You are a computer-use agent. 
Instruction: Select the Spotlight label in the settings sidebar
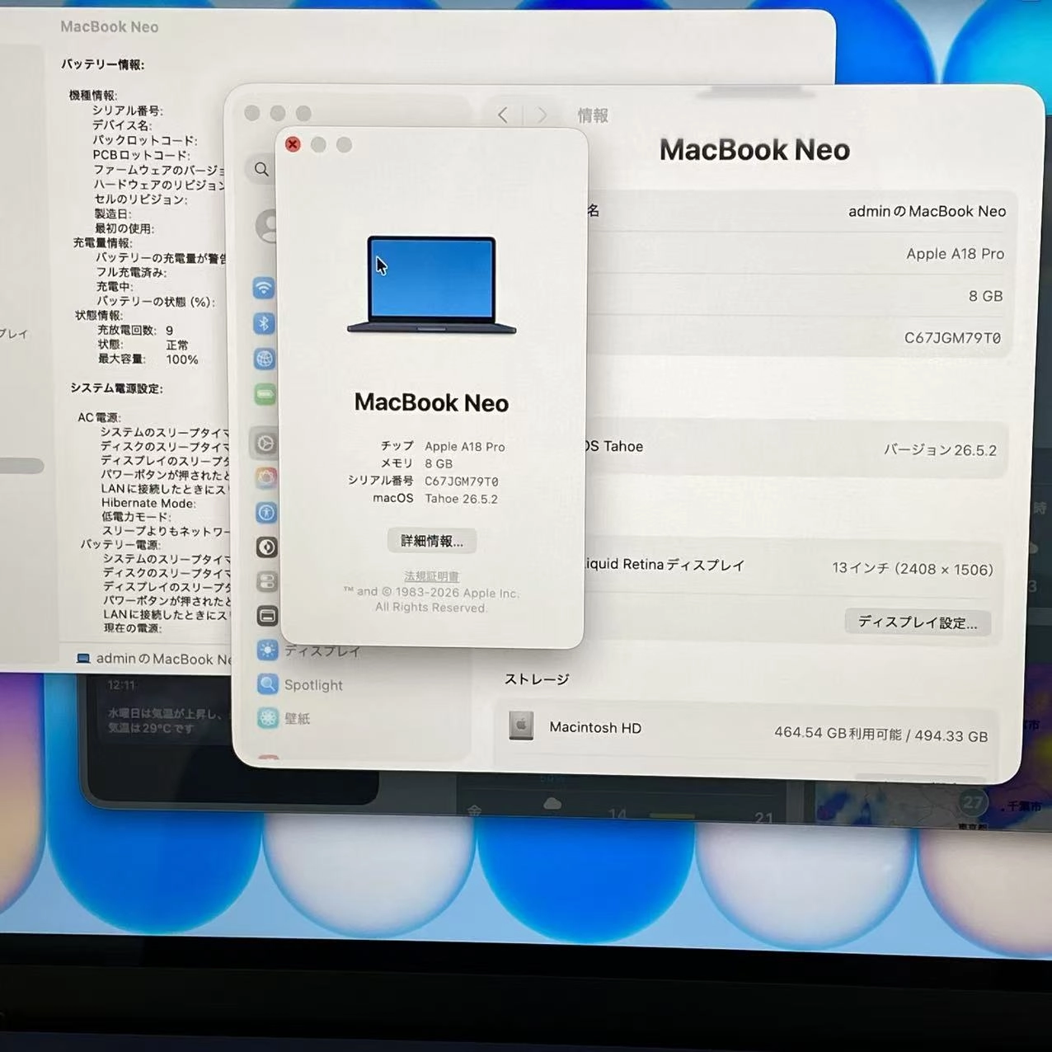tap(313, 685)
